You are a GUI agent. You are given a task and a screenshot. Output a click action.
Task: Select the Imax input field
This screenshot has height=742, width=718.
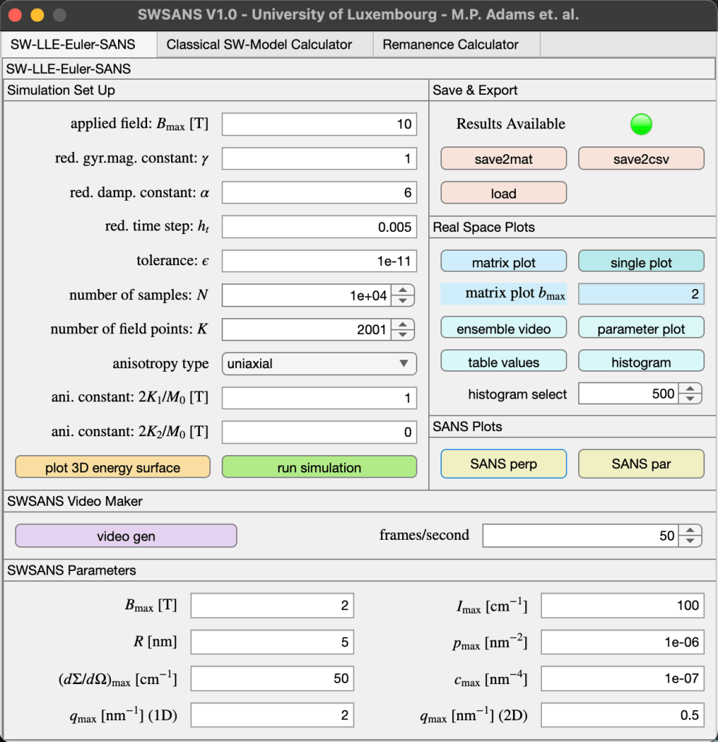point(622,606)
